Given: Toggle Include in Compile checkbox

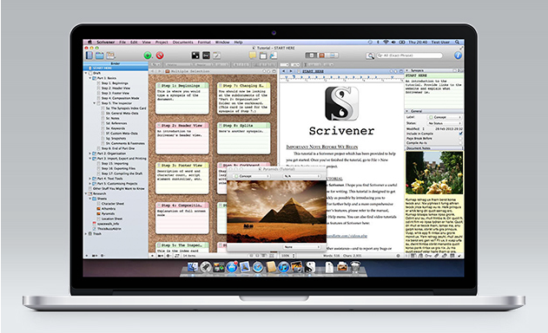Looking at the screenshot, I should [460, 134].
